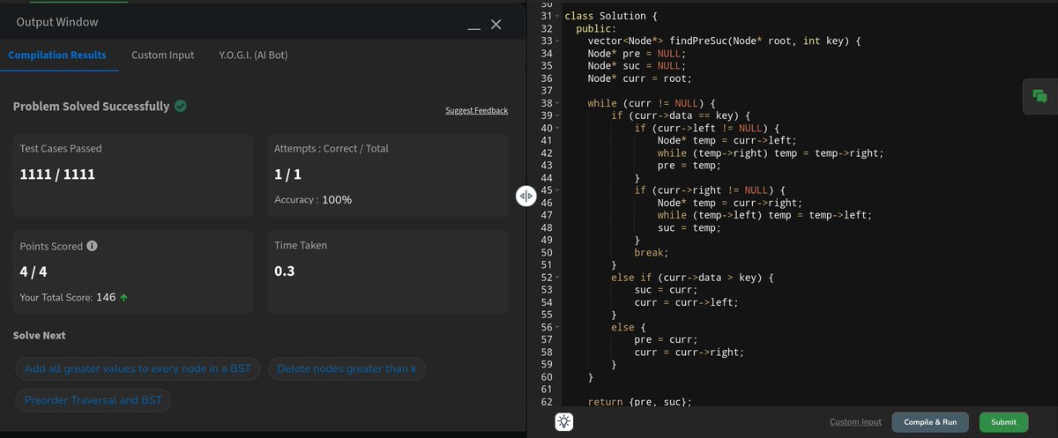Place cursor on 'Node* pre = NULL;' line 34
Screen dimensions: 1058x438
[x=637, y=54]
